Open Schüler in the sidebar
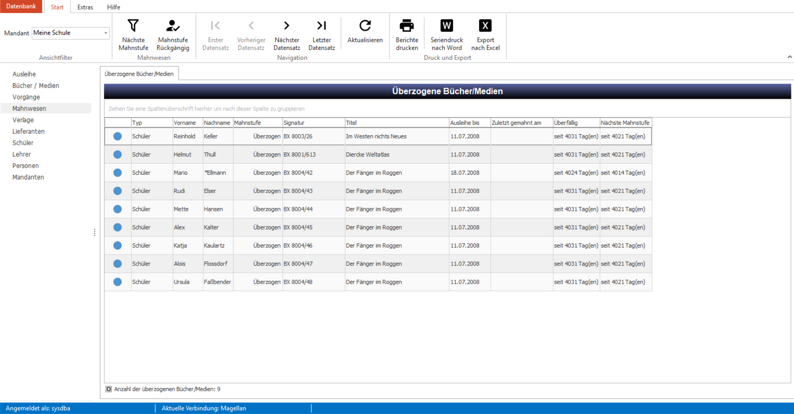 [x=23, y=143]
